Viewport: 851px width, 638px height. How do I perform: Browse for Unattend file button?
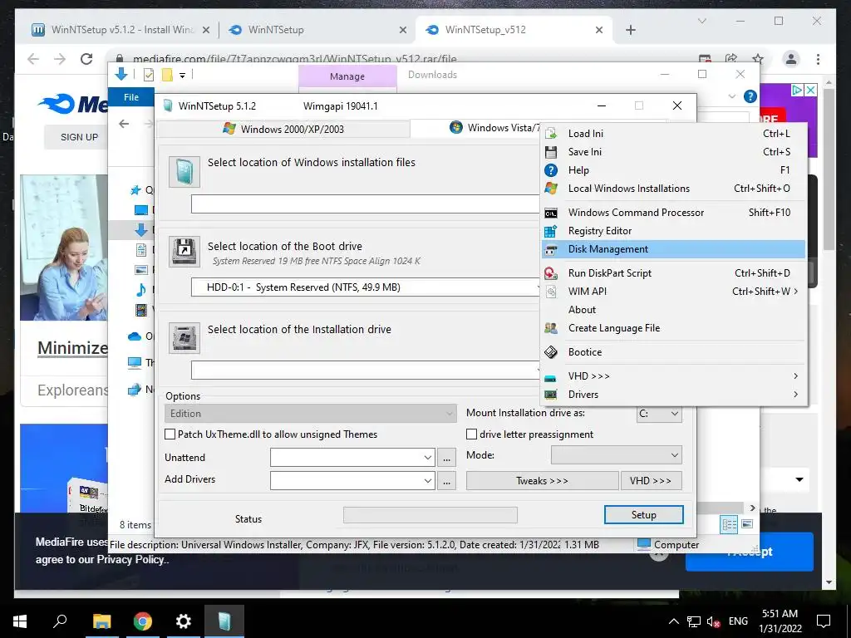(446, 458)
